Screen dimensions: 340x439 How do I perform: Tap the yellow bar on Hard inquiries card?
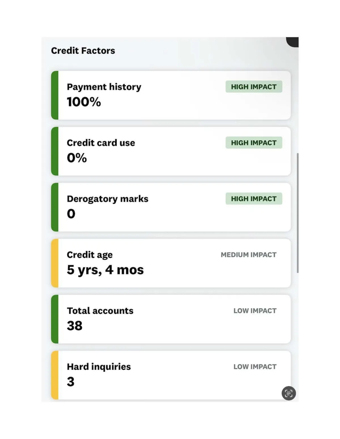pos(55,375)
